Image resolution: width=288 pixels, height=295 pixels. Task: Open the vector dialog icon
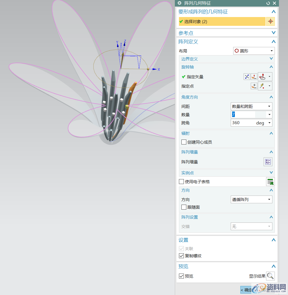coord(254,77)
